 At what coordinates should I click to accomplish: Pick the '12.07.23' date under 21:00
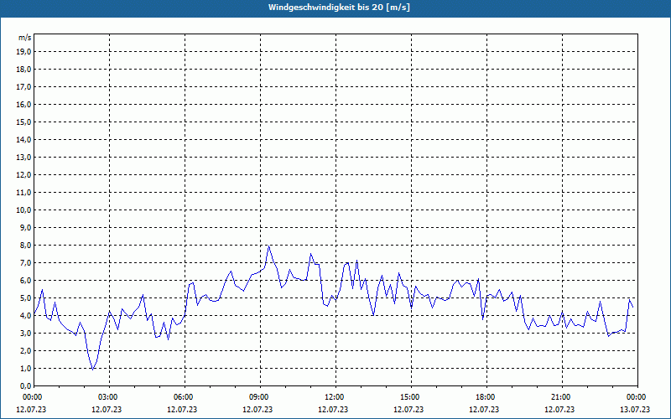pyautogui.click(x=559, y=409)
